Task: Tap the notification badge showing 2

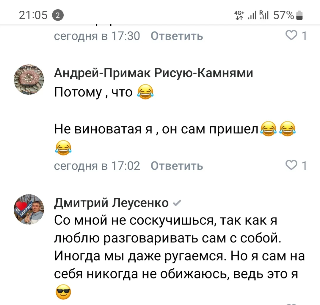Action: click(x=57, y=14)
